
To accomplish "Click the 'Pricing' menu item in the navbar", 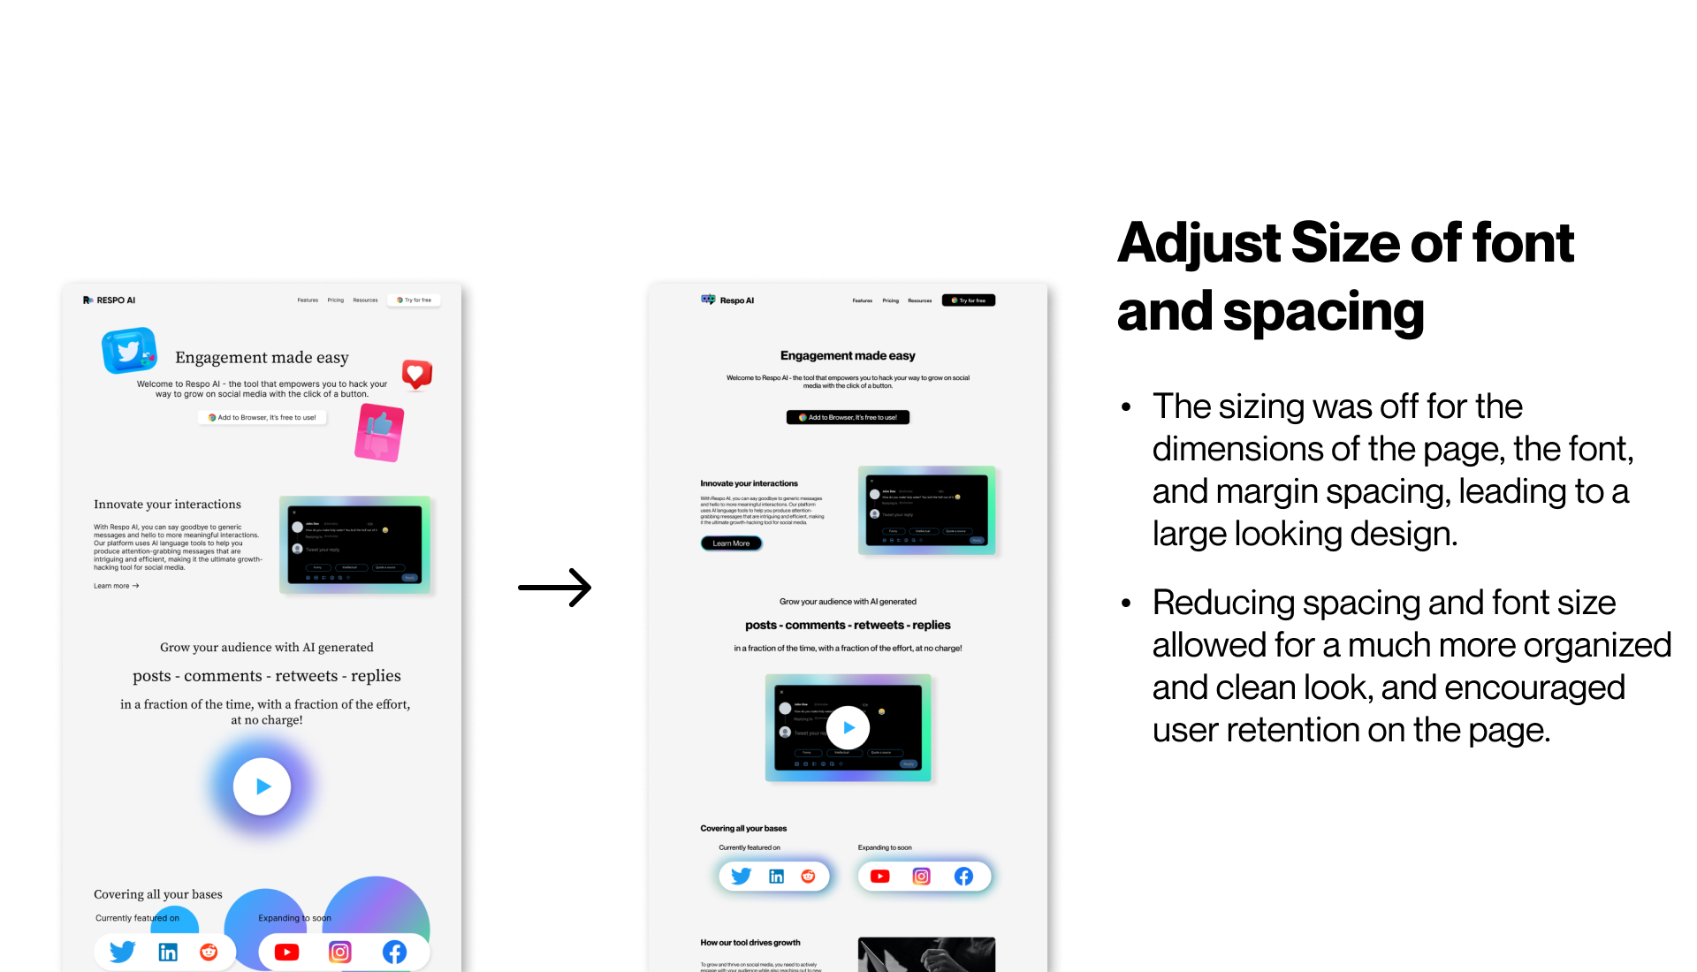I will (x=336, y=300).
